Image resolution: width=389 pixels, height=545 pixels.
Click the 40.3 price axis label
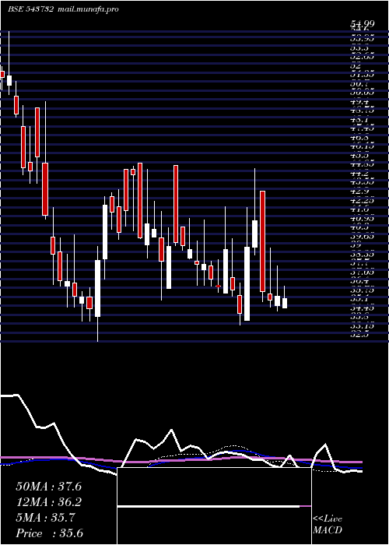360,227
